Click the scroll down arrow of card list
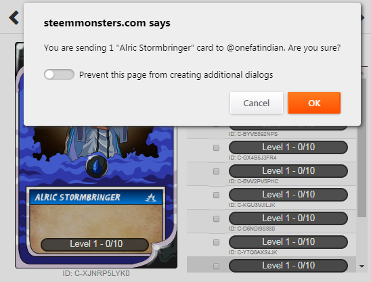Screen dimensions: 371x282 coord(362,266)
